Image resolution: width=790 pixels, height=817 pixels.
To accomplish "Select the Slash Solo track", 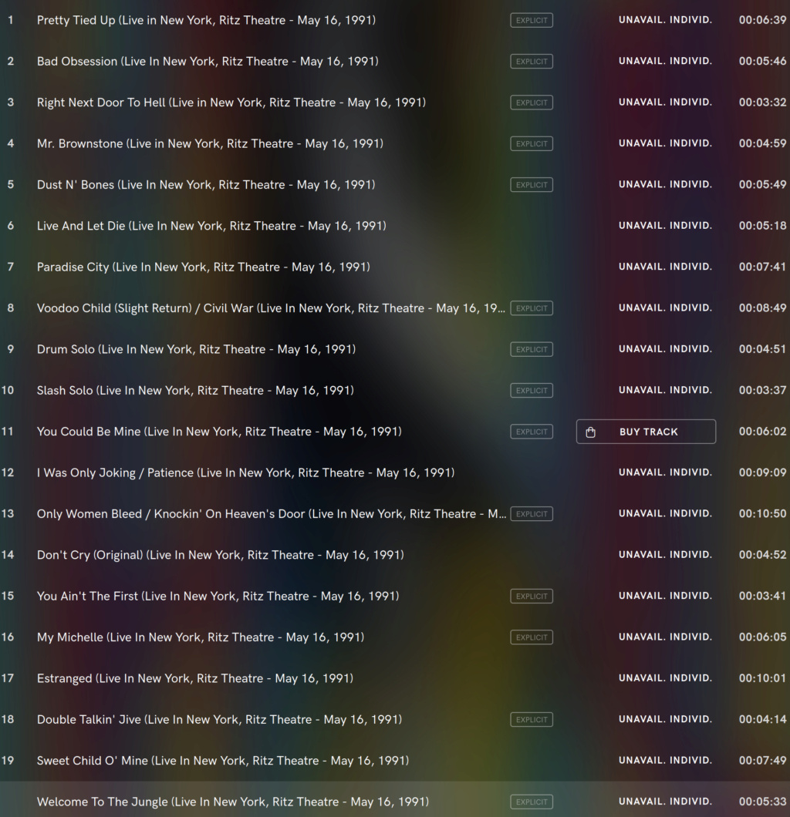I will coord(195,391).
